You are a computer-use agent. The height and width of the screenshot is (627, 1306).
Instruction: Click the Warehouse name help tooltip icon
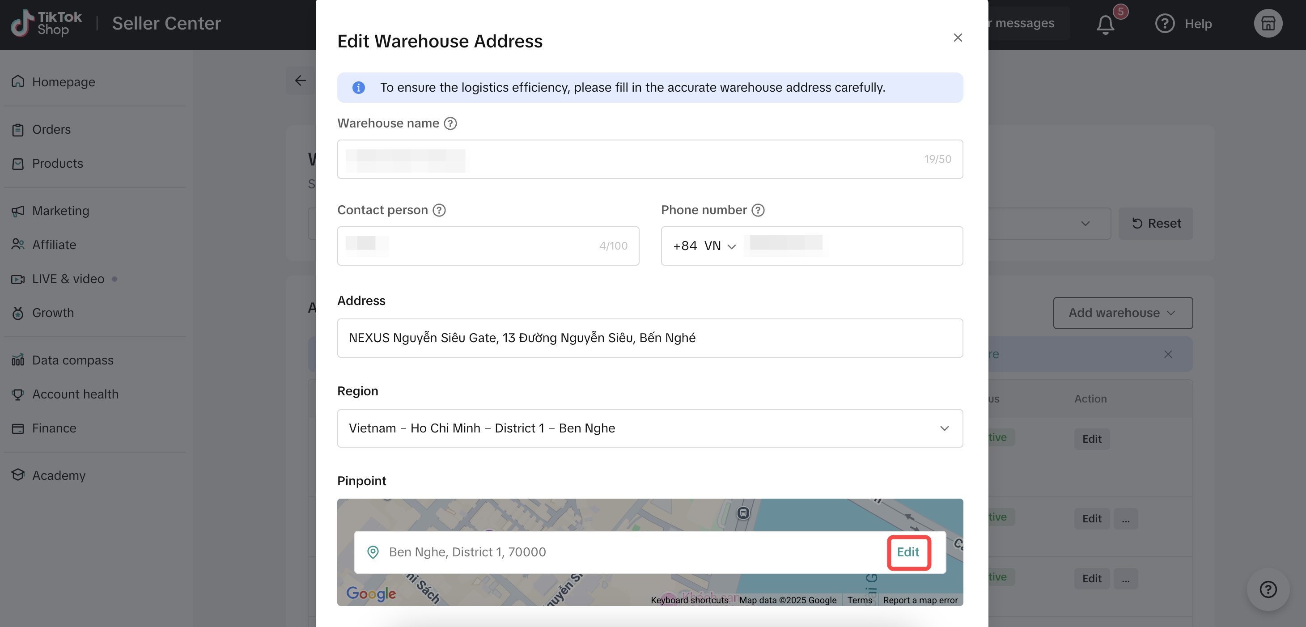pos(450,123)
